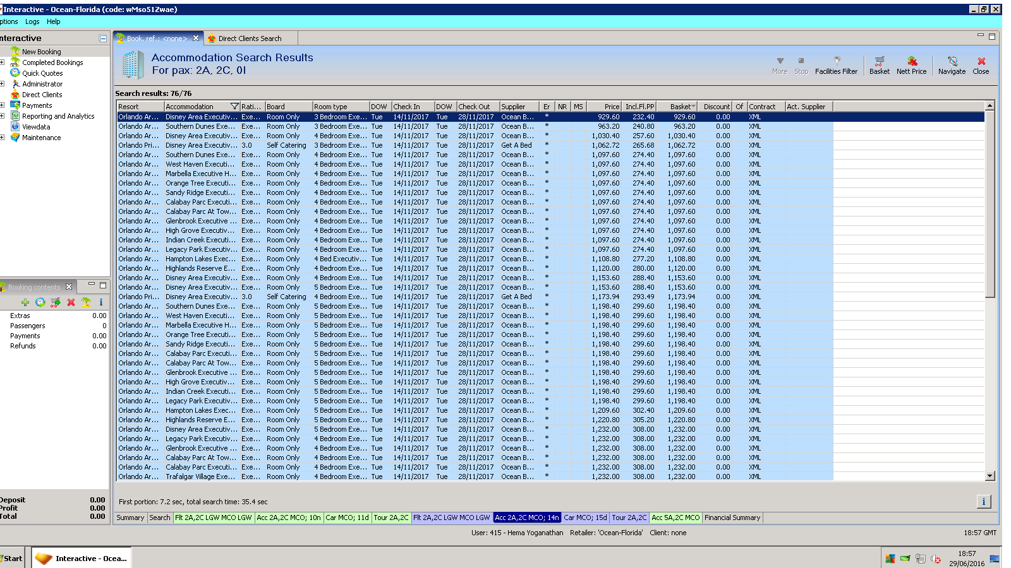Click the clock icon in Booking contents toolbar

coord(40,302)
